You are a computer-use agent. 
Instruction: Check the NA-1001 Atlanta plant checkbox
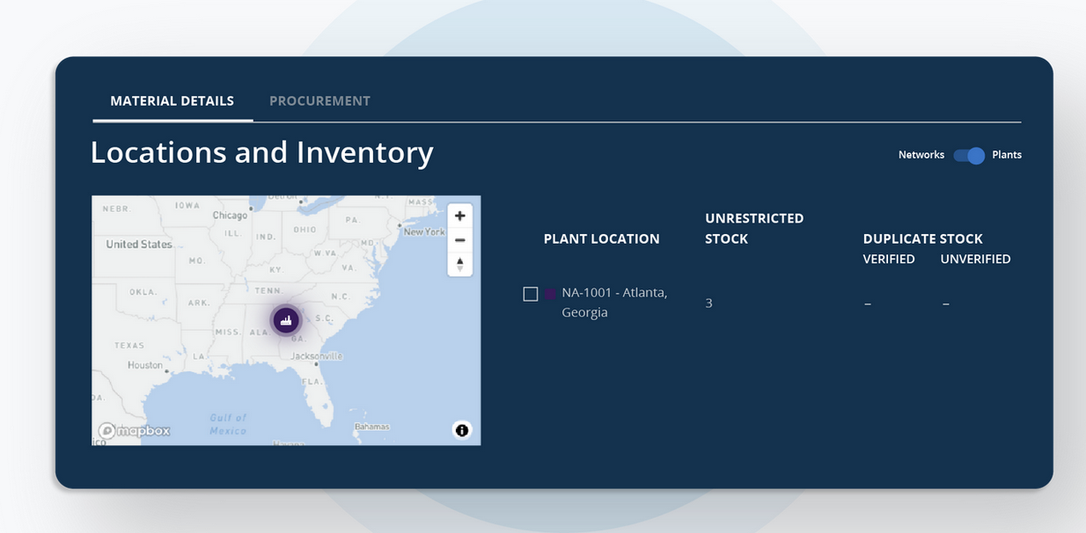click(x=531, y=294)
